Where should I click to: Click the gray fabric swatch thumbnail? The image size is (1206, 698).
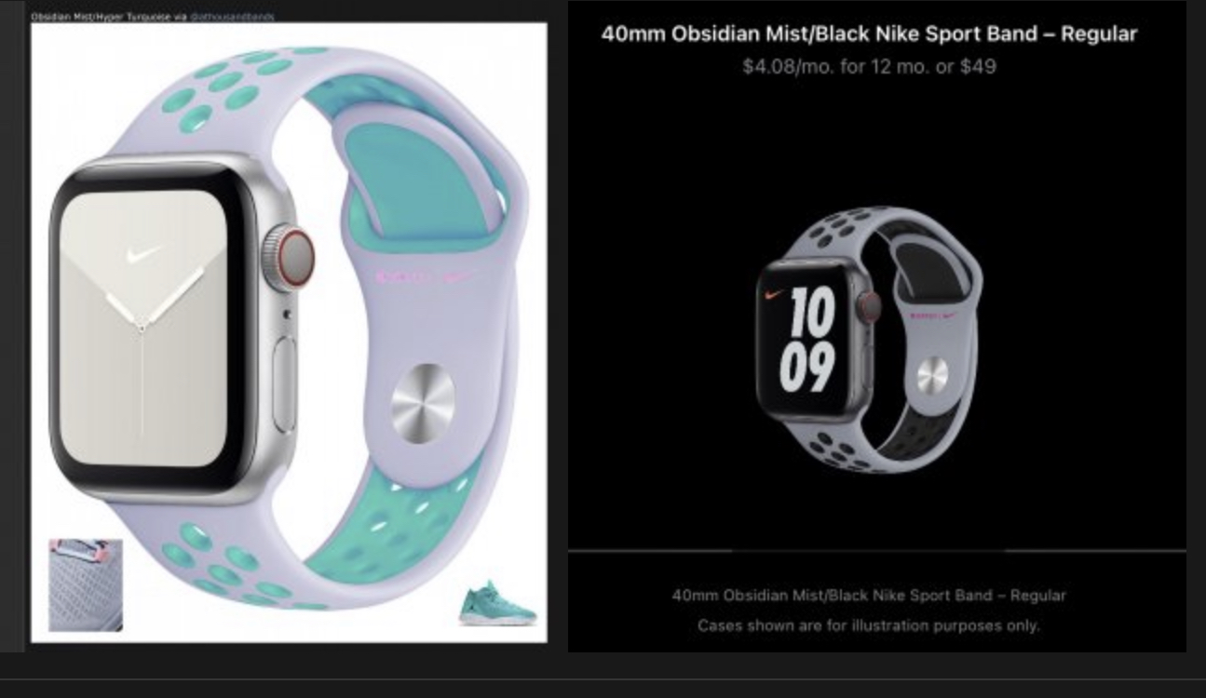tap(86, 585)
